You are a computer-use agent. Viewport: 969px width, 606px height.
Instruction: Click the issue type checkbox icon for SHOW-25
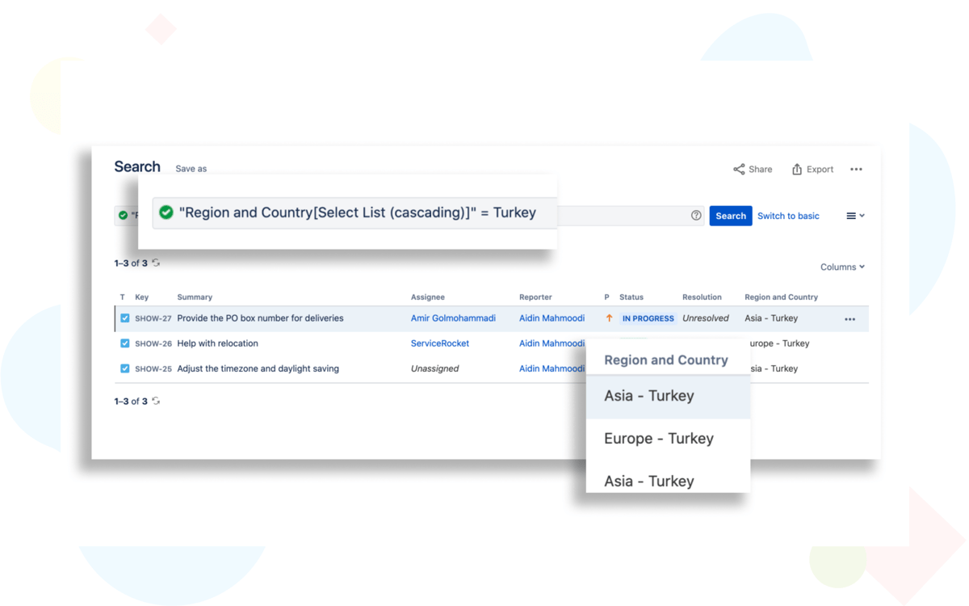(124, 368)
